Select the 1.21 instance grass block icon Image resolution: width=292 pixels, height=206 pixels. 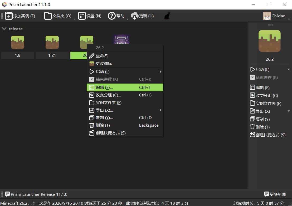tap(52, 42)
